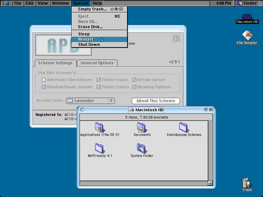Choose Sleep from Special menu

click(x=100, y=34)
